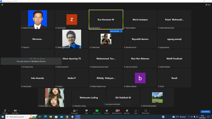Click '1 unassigned participant' tooltip
This screenshot has height=119, width=212.
tap(117, 104)
